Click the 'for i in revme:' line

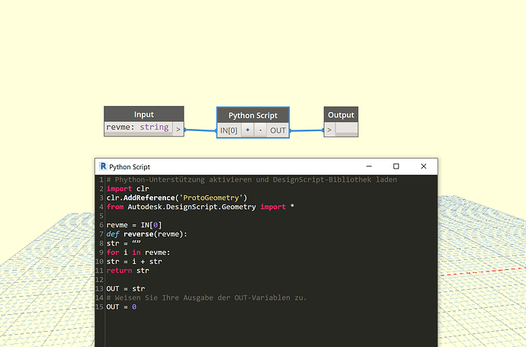point(138,252)
